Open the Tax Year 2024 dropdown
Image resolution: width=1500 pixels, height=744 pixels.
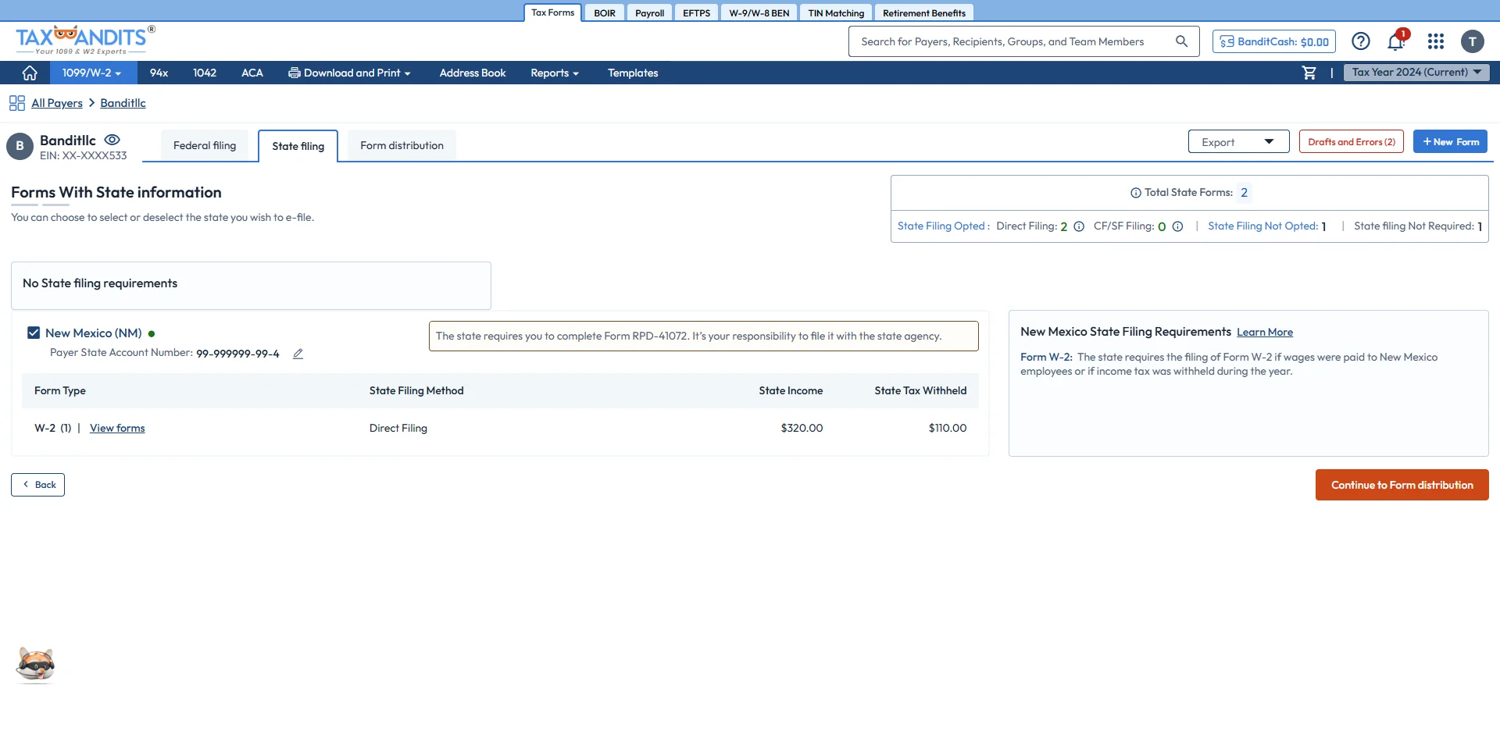pyautogui.click(x=1416, y=72)
